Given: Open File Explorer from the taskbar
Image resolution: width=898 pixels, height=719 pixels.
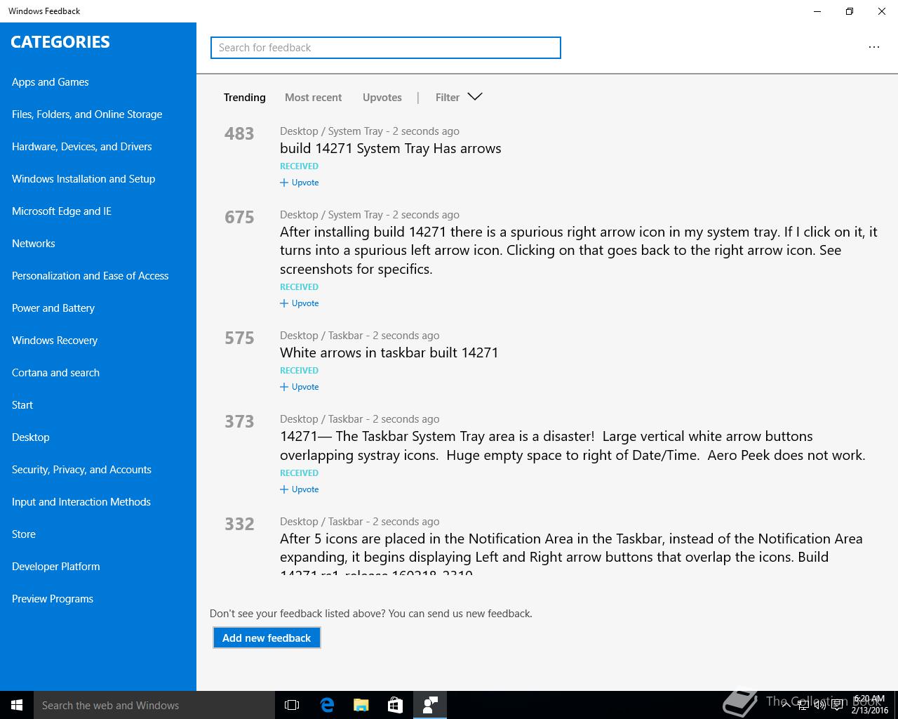Looking at the screenshot, I should coord(361,705).
